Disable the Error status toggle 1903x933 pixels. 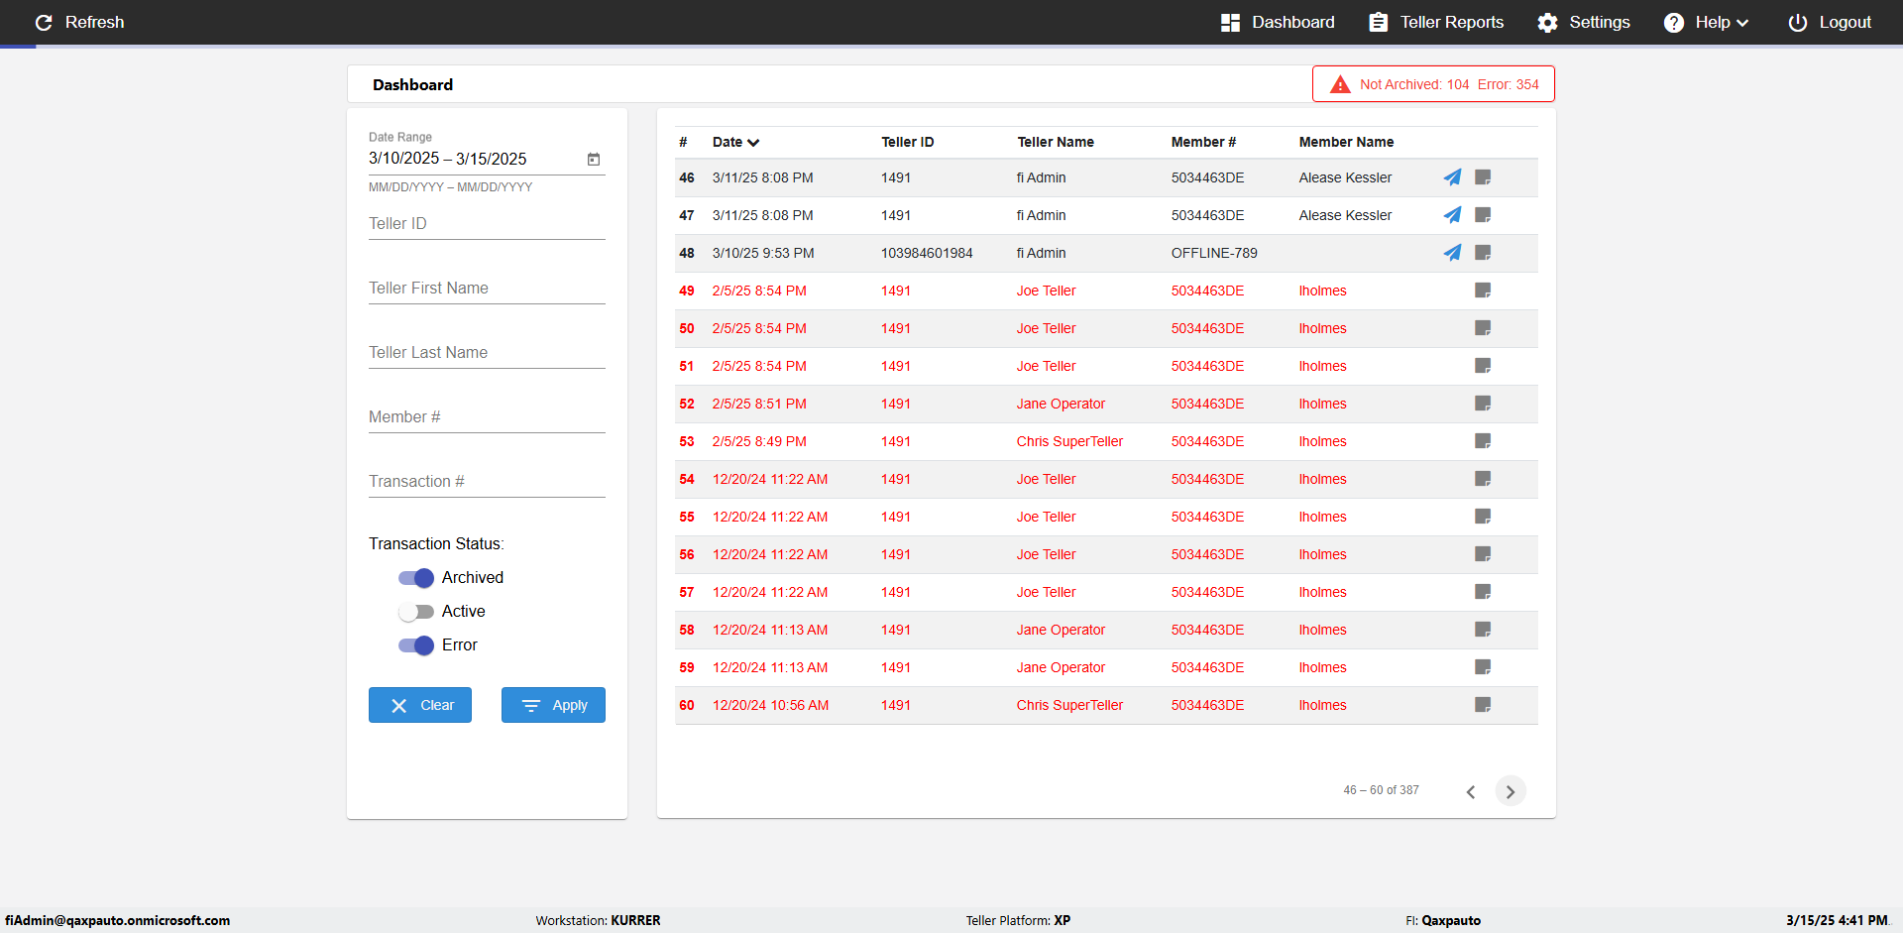(x=416, y=645)
